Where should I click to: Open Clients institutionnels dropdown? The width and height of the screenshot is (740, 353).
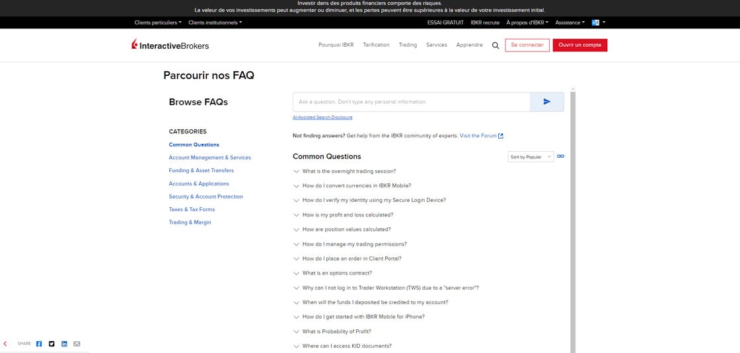click(215, 22)
